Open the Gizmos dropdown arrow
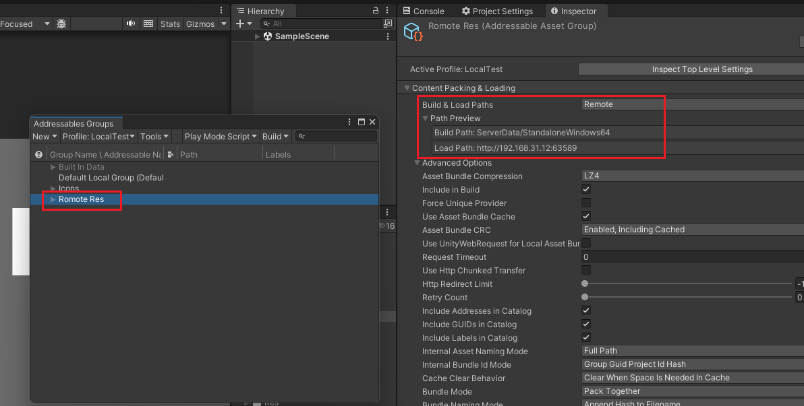 click(223, 24)
